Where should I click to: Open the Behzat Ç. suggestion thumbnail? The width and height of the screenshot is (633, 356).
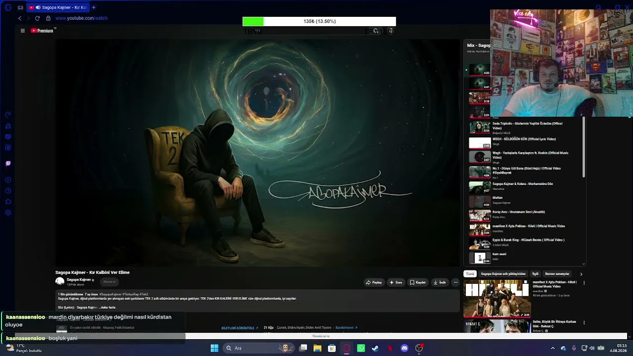pos(497,326)
